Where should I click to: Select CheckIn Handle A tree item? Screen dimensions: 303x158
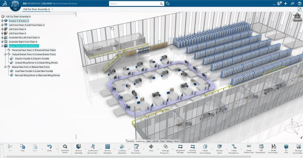32,59
